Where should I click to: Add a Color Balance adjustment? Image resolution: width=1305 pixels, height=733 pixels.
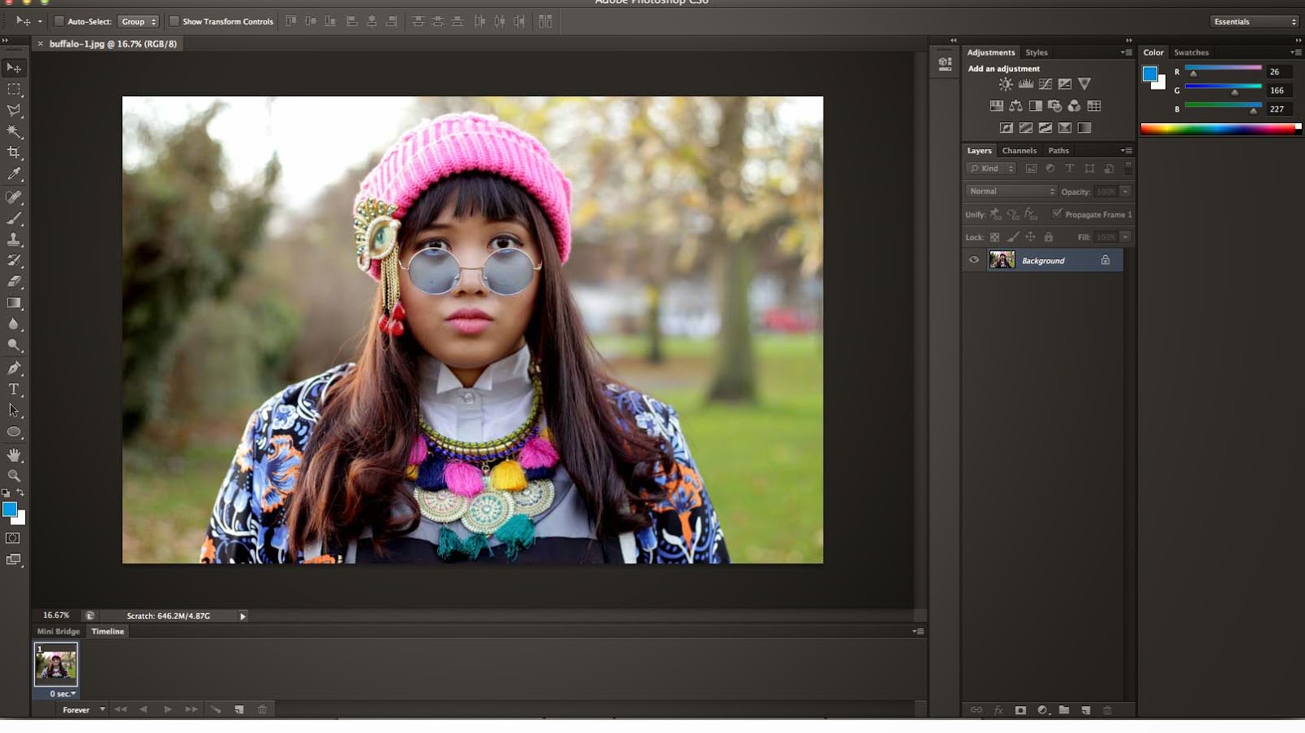[1016, 106]
